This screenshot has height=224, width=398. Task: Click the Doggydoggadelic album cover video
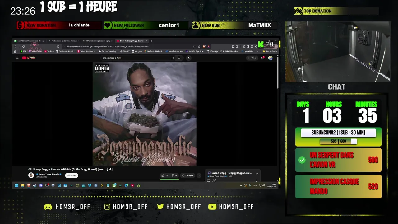pyautogui.click(x=145, y=114)
